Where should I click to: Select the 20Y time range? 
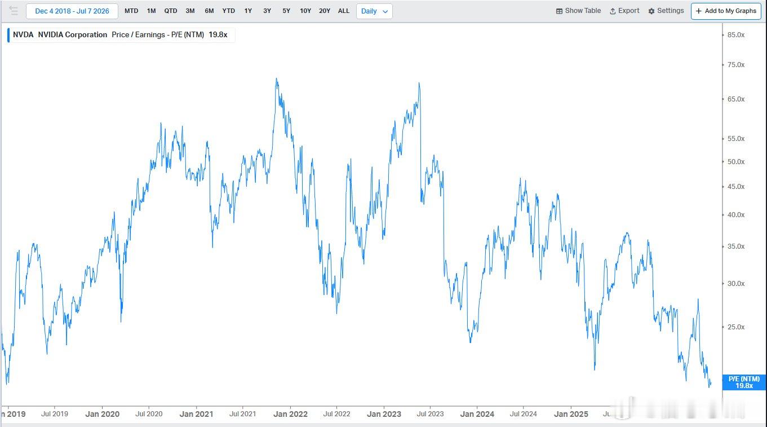click(x=325, y=11)
